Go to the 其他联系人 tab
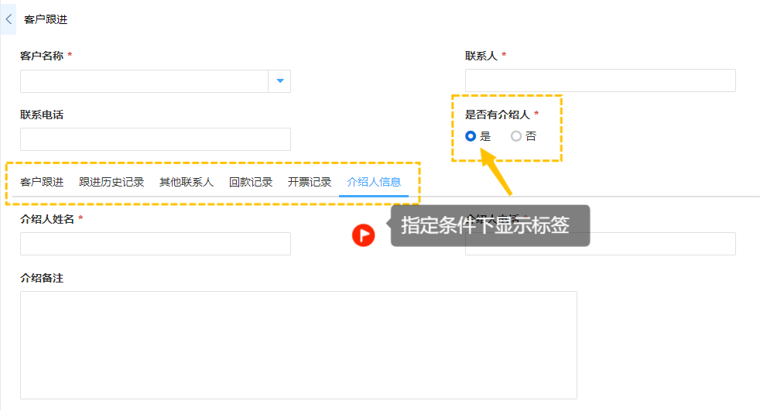This screenshot has width=760, height=411. coord(187,183)
